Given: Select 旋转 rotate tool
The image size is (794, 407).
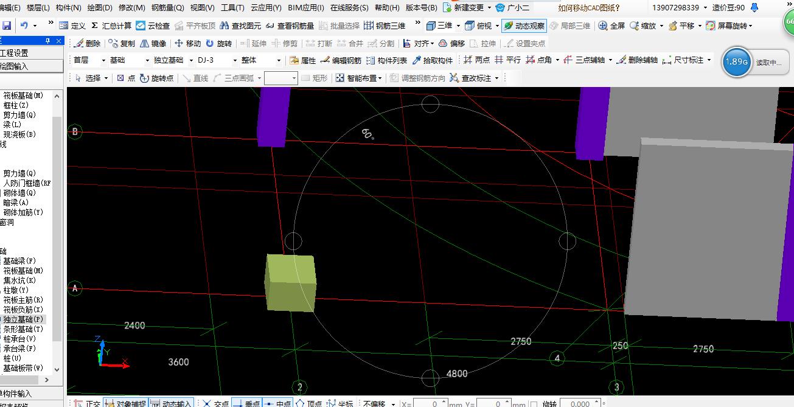Looking at the screenshot, I should point(218,43).
